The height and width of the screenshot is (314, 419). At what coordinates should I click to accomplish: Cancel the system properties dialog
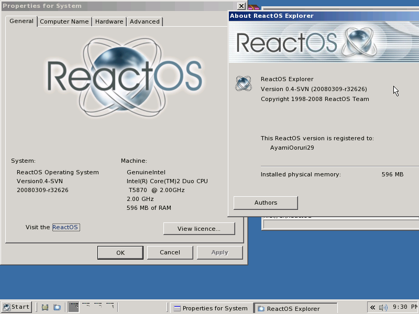(170, 253)
